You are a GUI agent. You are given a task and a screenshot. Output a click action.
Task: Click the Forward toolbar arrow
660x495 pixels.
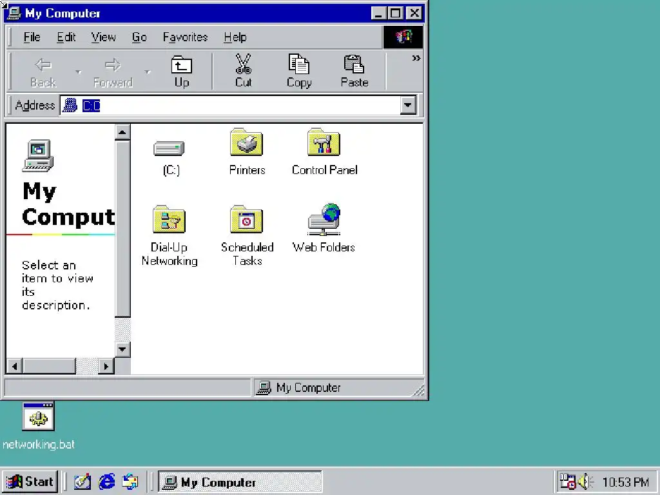(113, 71)
